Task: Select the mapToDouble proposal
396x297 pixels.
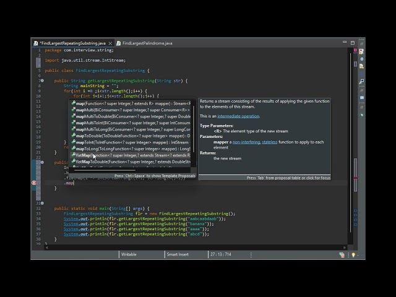Action: point(131,136)
